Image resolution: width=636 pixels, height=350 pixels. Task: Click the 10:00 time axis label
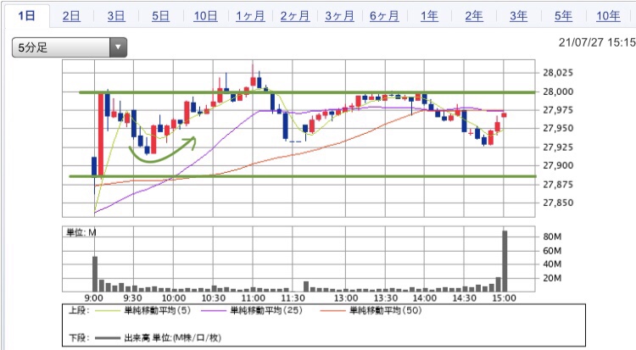pos(174,298)
